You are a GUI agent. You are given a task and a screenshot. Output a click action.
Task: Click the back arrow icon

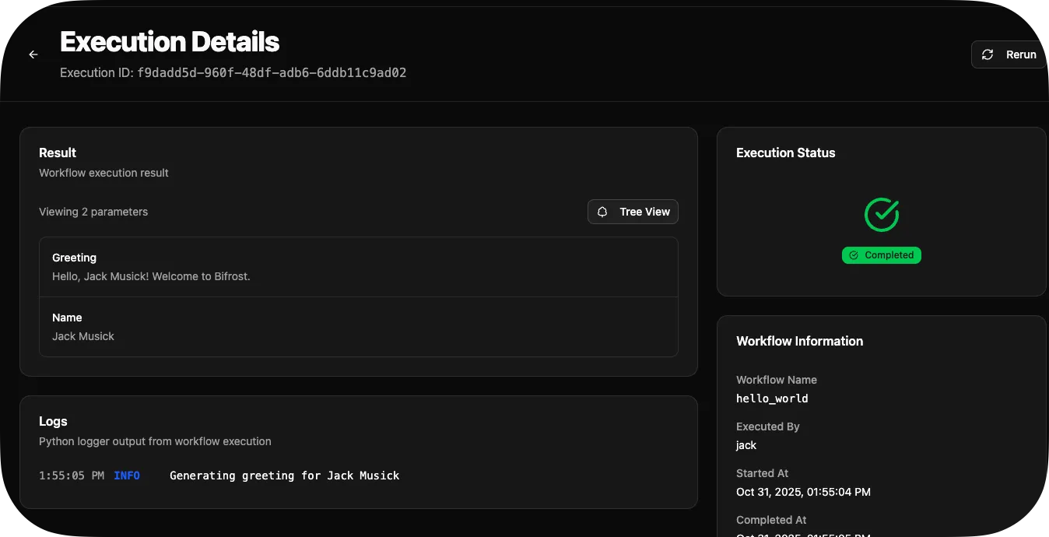[33, 54]
